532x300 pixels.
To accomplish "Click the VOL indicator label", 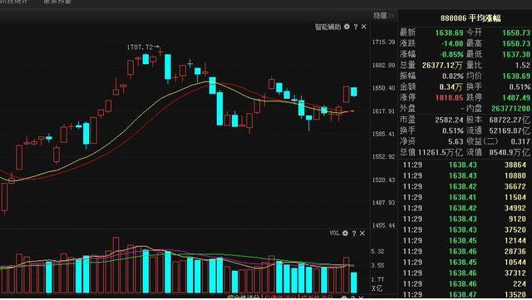I will click(334, 234).
